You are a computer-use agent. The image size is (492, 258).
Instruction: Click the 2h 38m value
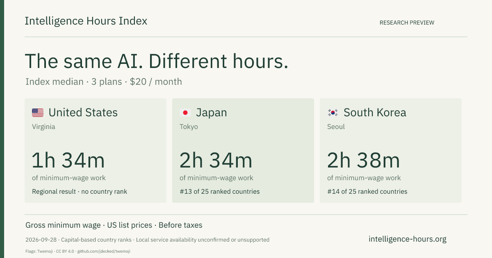[364, 161]
